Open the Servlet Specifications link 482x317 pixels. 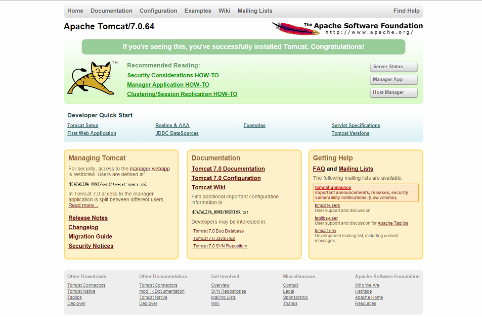356,125
